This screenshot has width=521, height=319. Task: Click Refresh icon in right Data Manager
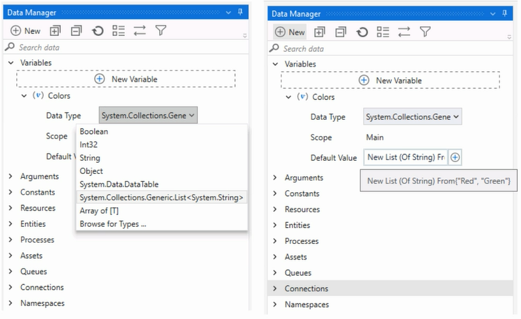pyautogui.click(x=362, y=32)
